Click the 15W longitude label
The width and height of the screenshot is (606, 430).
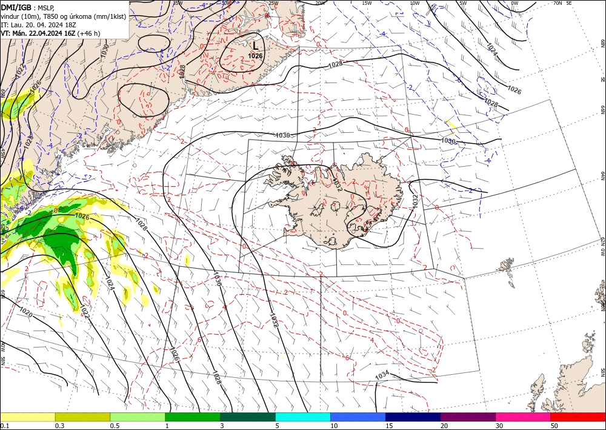[x=367, y=3]
